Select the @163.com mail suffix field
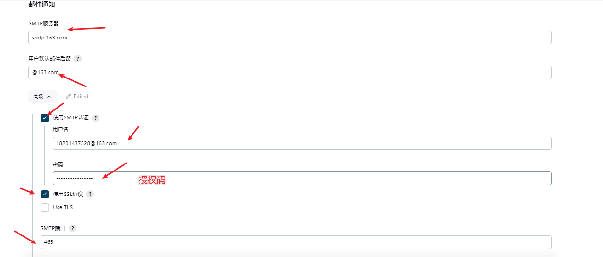603x257 pixels. pyautogui.click(x=290, y=72)
